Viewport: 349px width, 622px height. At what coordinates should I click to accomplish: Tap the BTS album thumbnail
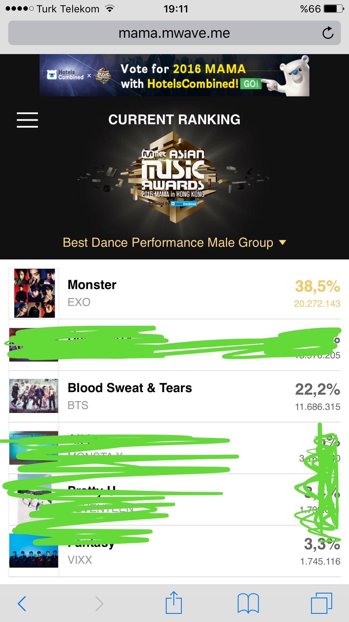34,396
